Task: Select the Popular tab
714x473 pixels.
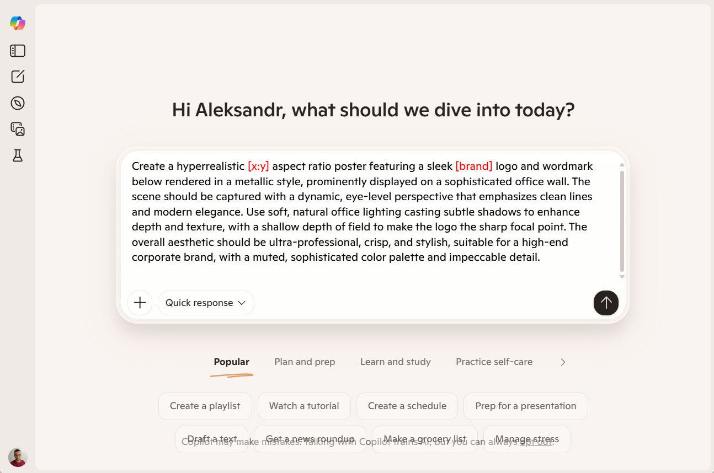Action: click(232, 362)
